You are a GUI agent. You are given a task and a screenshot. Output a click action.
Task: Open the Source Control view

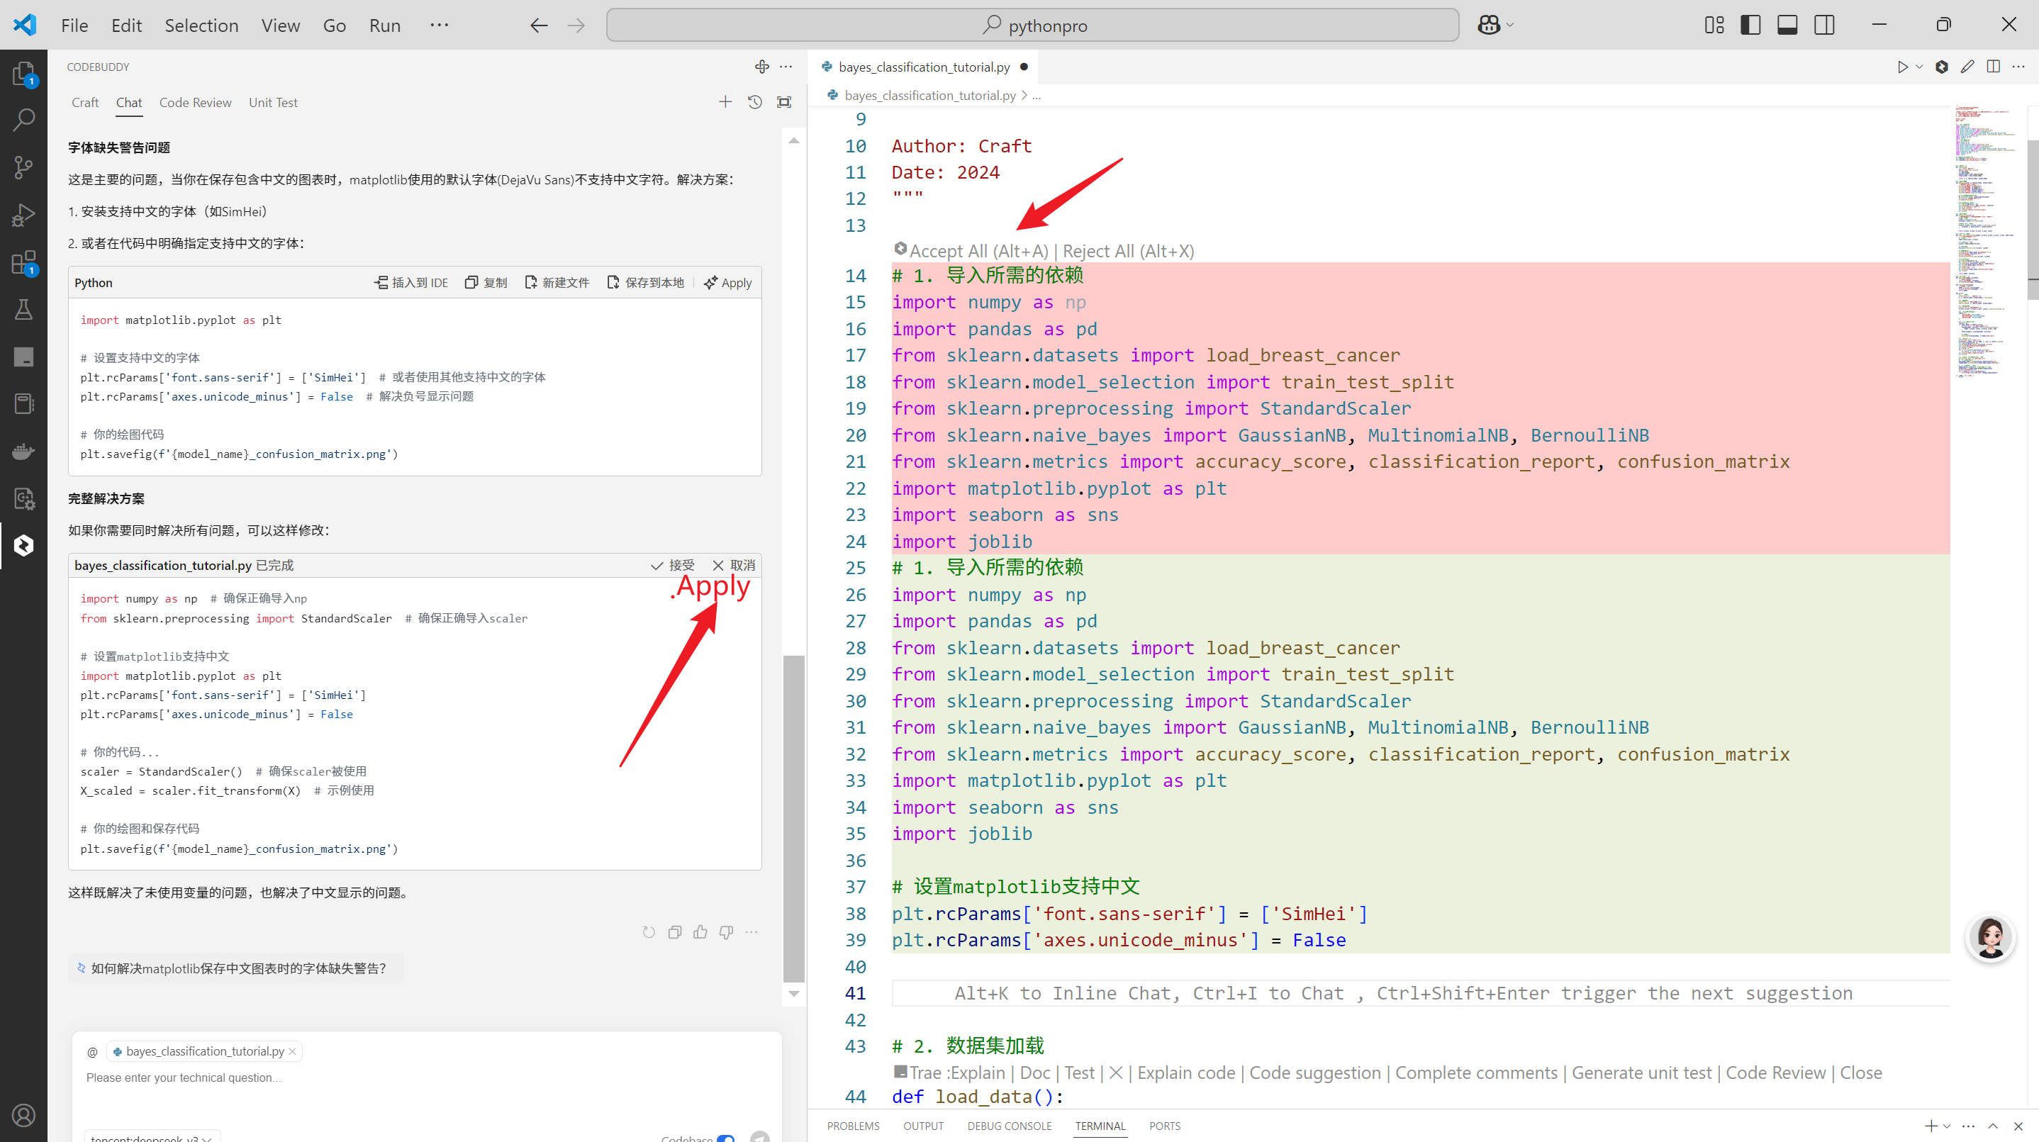tap(23, 167)
